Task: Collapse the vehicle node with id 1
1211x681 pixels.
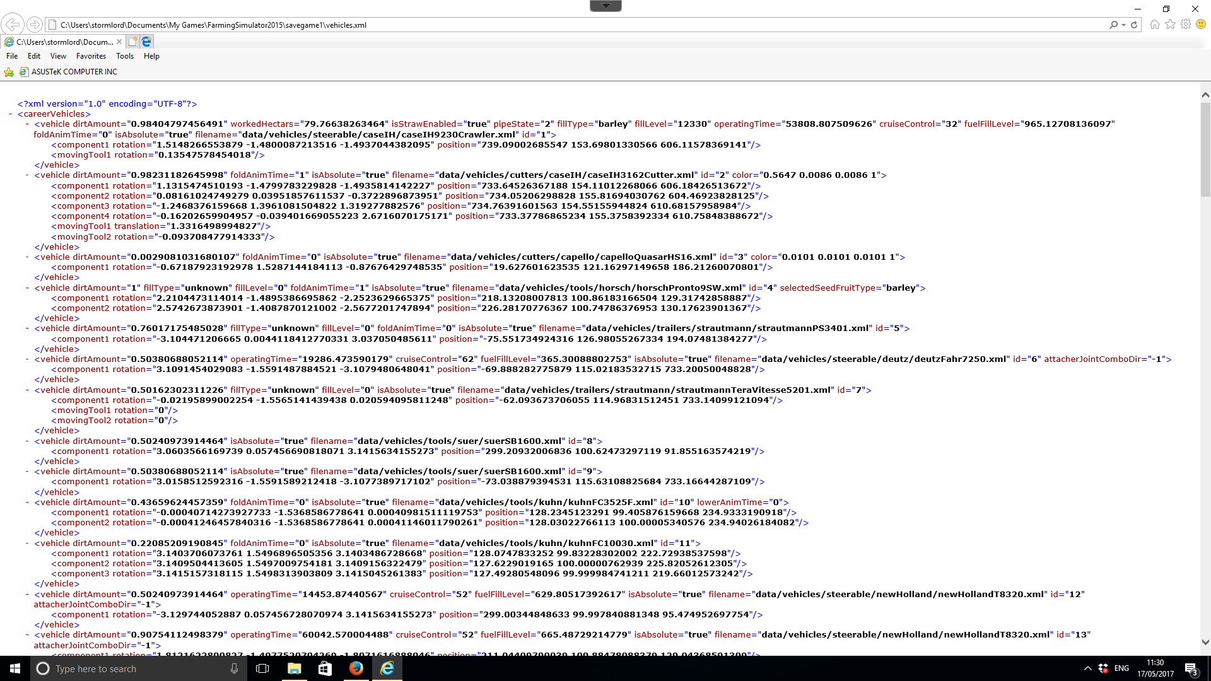Action: coord(28,124)
